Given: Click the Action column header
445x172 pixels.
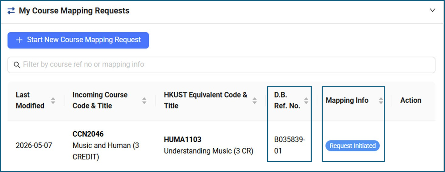Looking at the screenshot, I should 411,100.
